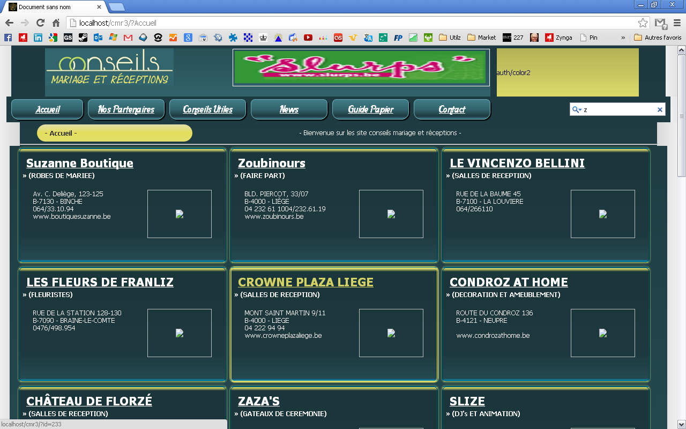Open the LinkedIn bookmark icon
Viewport: 686px width, 429px height.
[x=36, y=38]
